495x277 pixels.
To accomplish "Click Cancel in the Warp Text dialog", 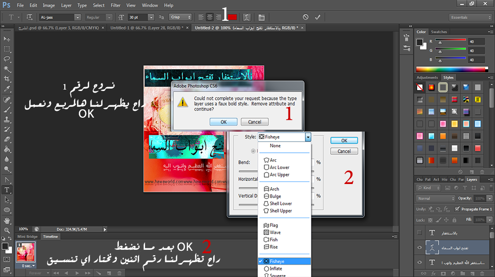I will coord(344,151).
